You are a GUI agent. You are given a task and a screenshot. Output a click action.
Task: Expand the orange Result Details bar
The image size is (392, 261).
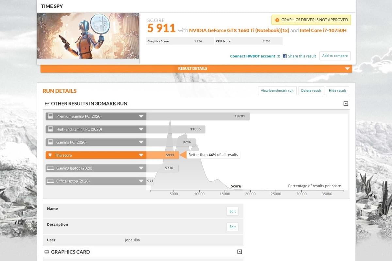[196, 69]
